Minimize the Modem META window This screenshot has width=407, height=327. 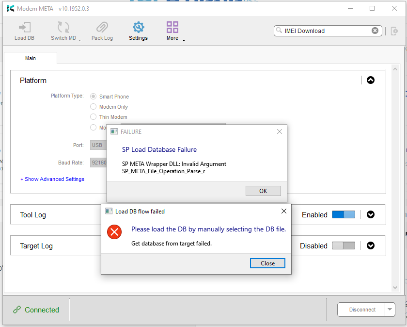[x=350, y=9]
